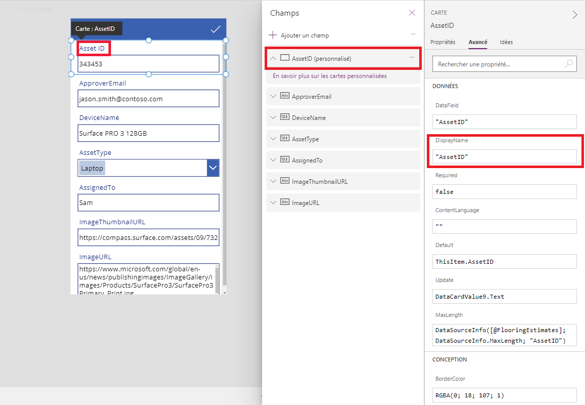Edit the Default property ThisItem.AssetID
The width and height of the screenshot is (585, 405).
[x=504, y=262]
